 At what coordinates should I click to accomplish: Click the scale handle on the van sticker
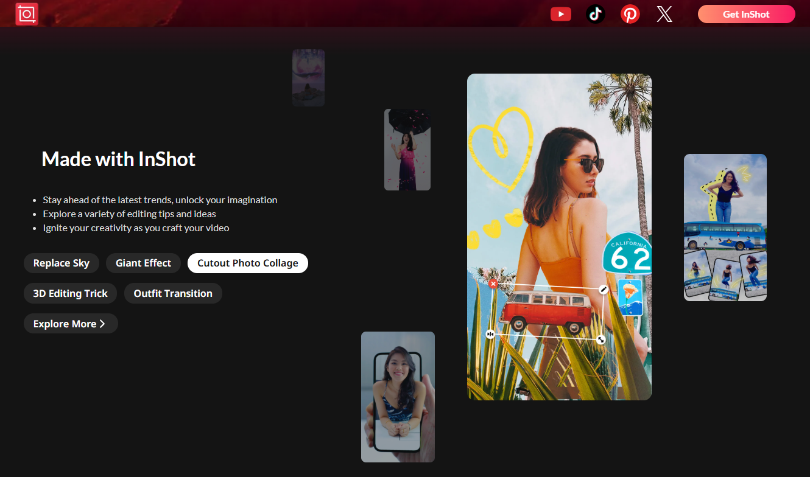point(601,339)
